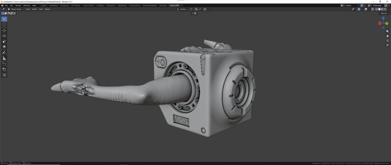Open the Edit menu

(x=11, y=6)
